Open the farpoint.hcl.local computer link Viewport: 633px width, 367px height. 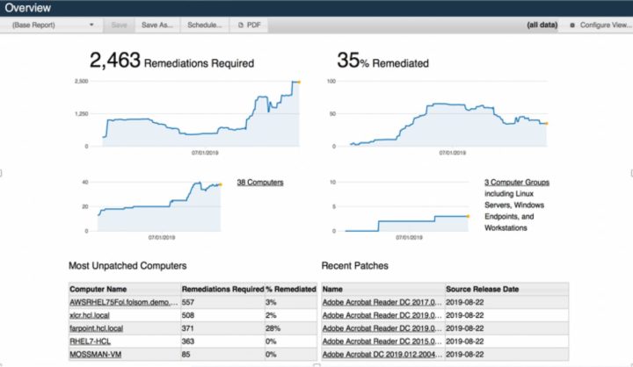click(x=96, y=328)
